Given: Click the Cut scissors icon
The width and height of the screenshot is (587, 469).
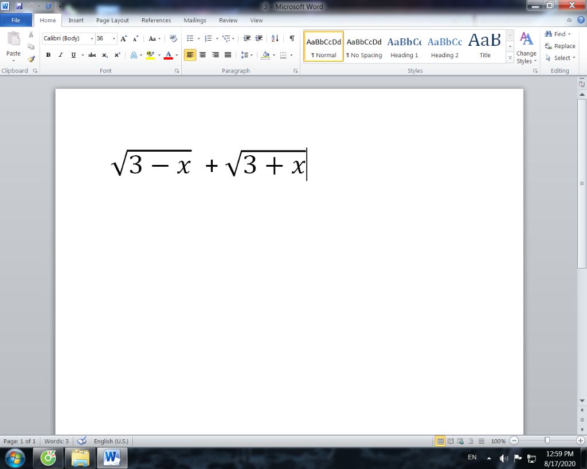Looking at the screenshot, I should (x=31, y=35).
